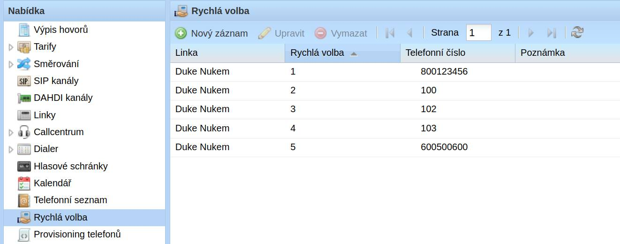
Task: Click the pencil Upravit icon
Action: (265, 33)
